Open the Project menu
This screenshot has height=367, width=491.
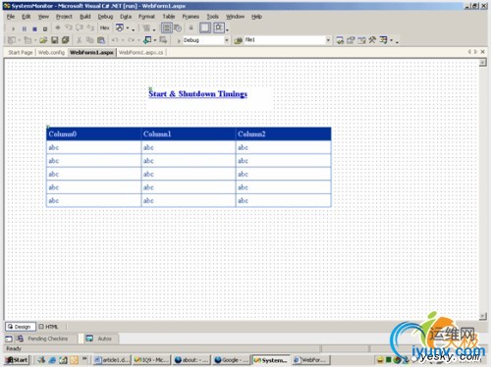pos(64,17)
